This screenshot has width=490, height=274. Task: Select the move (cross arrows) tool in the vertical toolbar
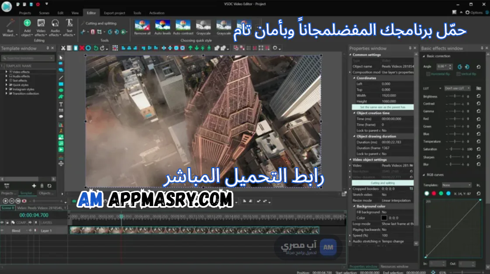[x=61, y=163]
